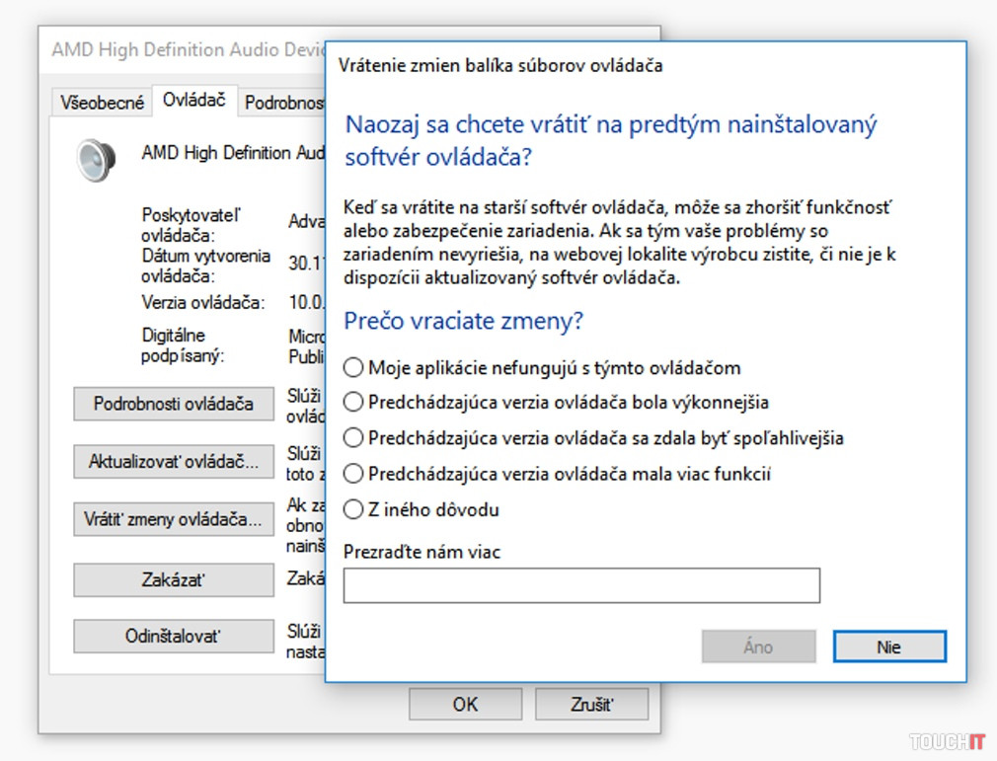Select 'Moje aplikácie nefungujú s týmto ovládačom' option
The height and width of the screenshot is (761, 997).
353,368
